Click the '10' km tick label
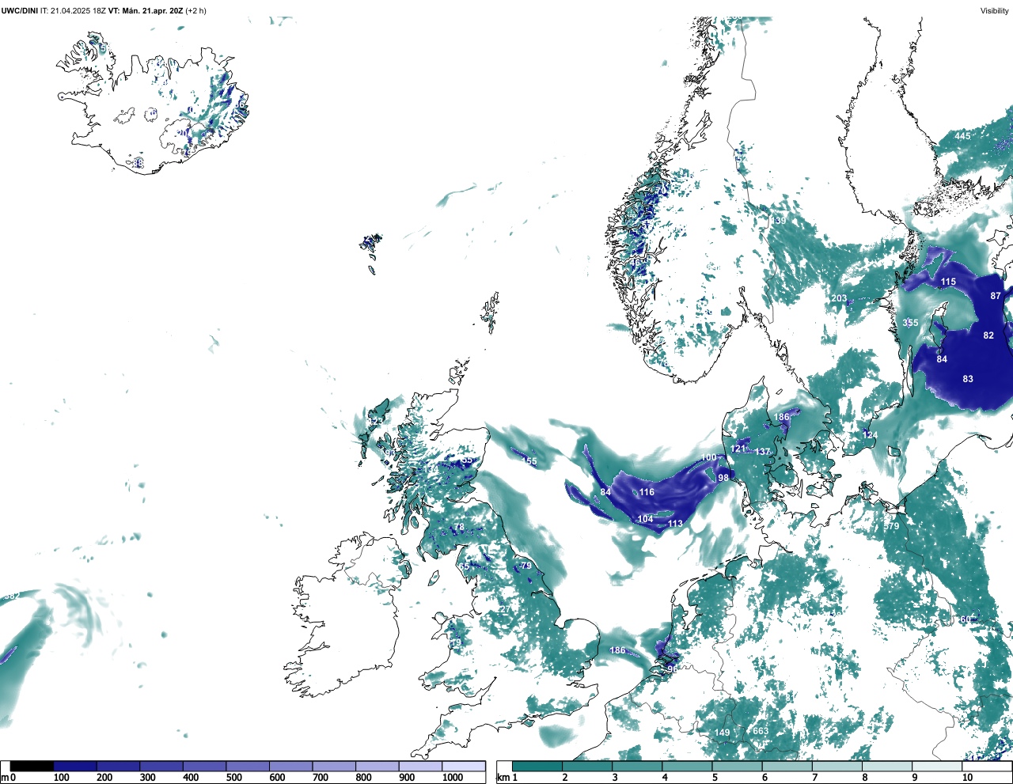This screenshot has height=784, width=1013. [967, 778]
